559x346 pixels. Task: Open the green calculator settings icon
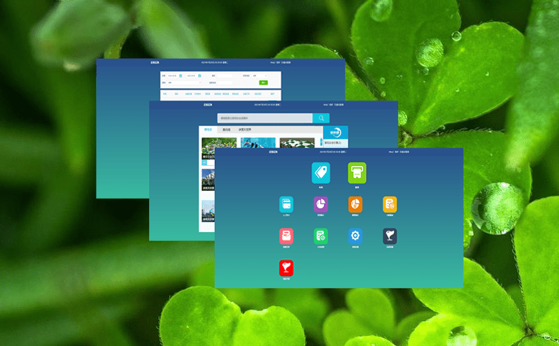tap(320, 236)
